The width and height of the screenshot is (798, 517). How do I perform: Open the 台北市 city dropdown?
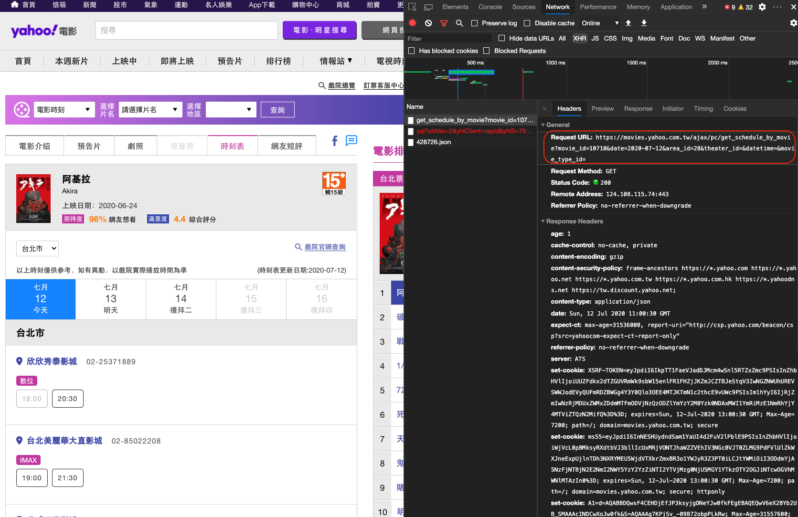[x=38, y=249]
